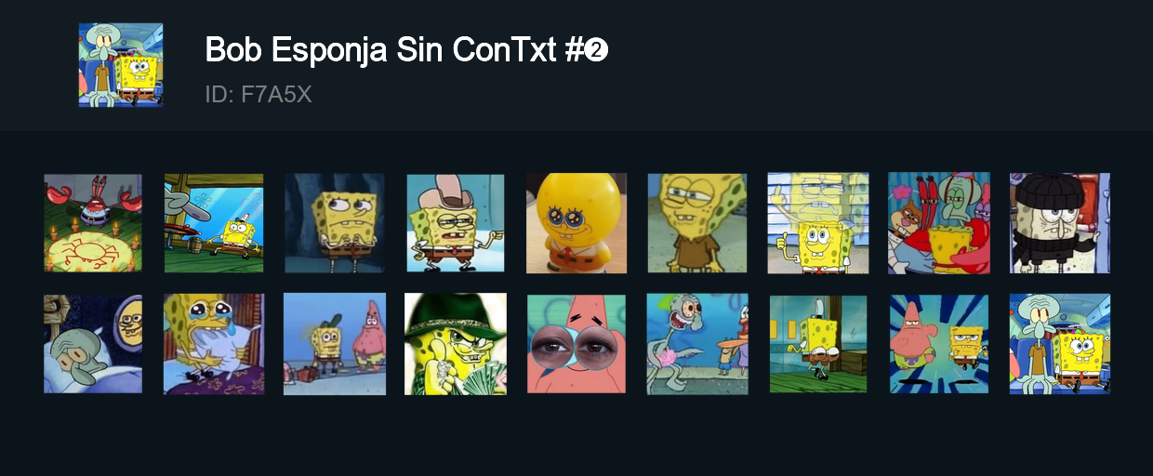
Task: Open the sticker pack cover avatar image
Action: [121, 65]
